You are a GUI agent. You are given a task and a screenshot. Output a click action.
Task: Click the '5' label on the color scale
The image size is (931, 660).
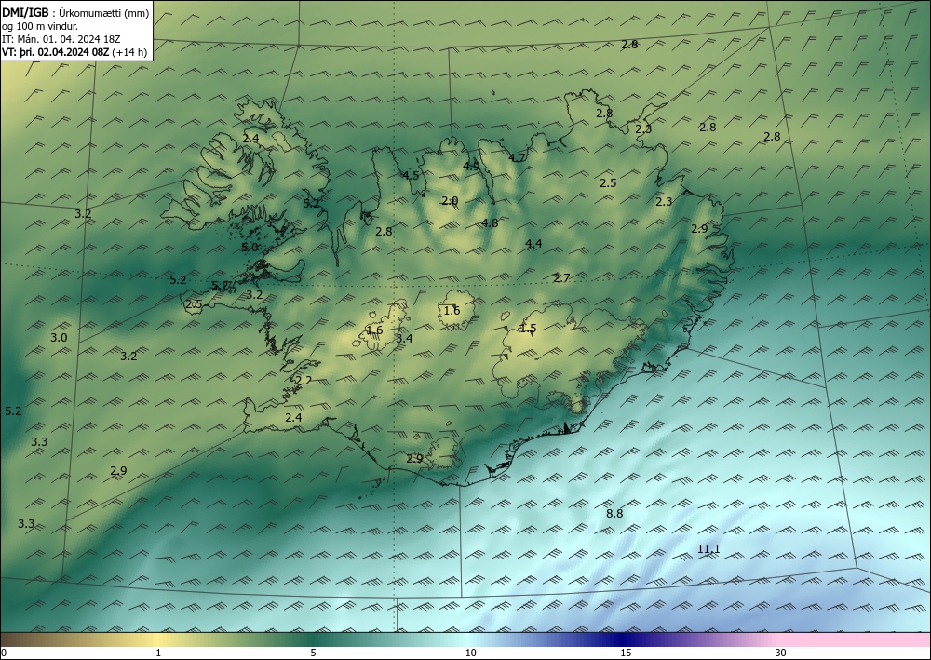click(x=313, y=653)
